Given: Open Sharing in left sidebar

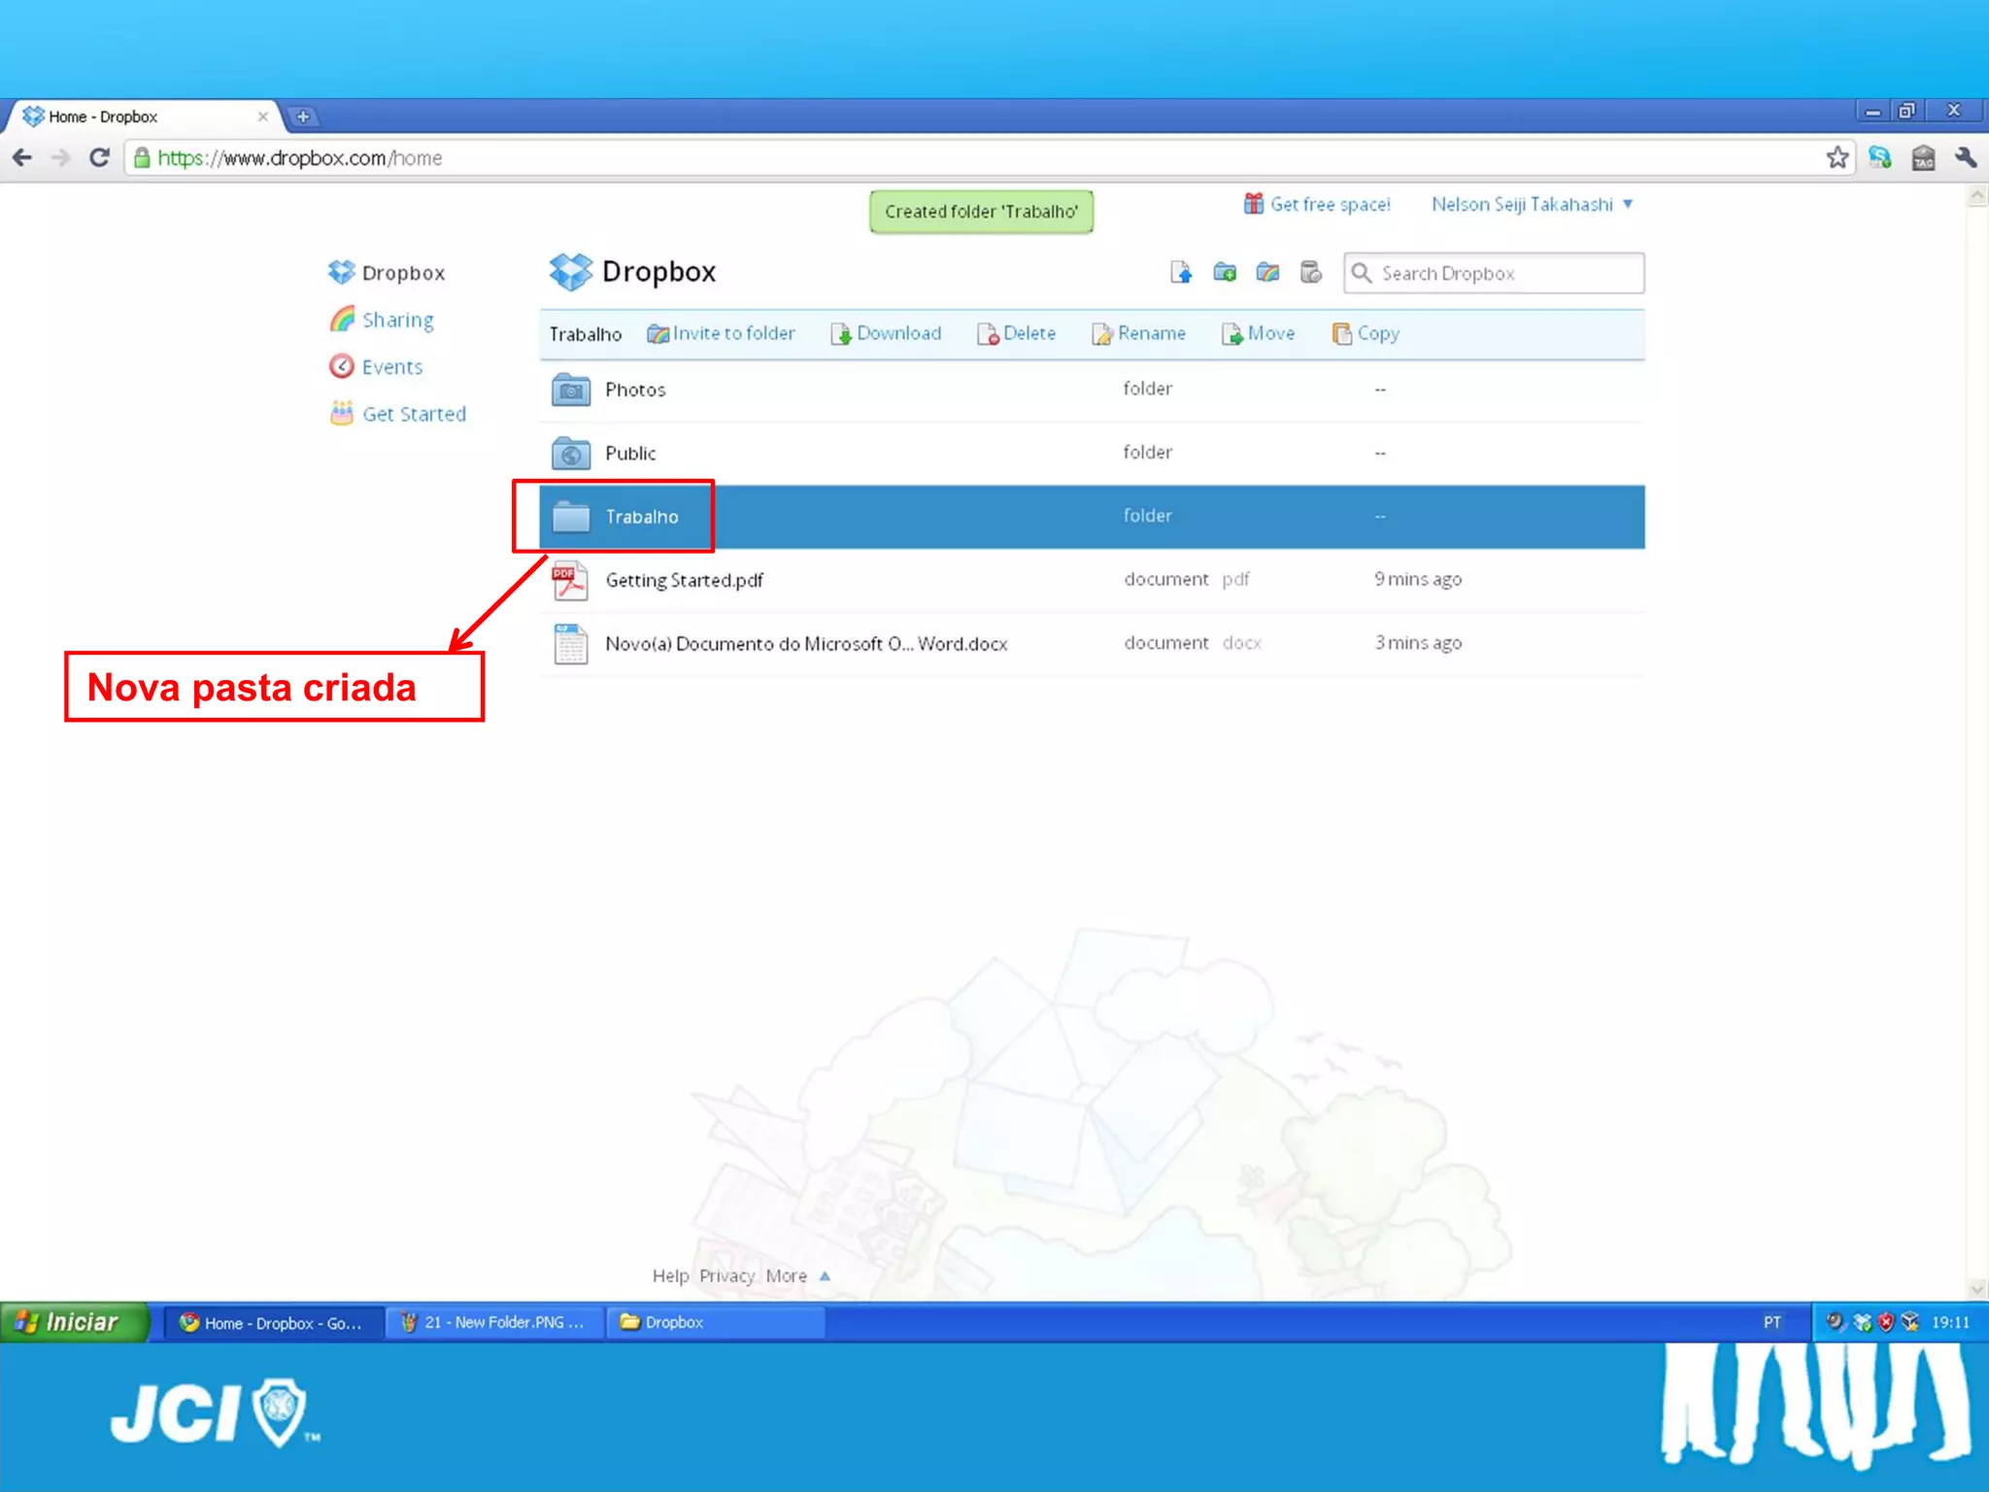Looking at the screenshot, I should [x=397, y=320].
